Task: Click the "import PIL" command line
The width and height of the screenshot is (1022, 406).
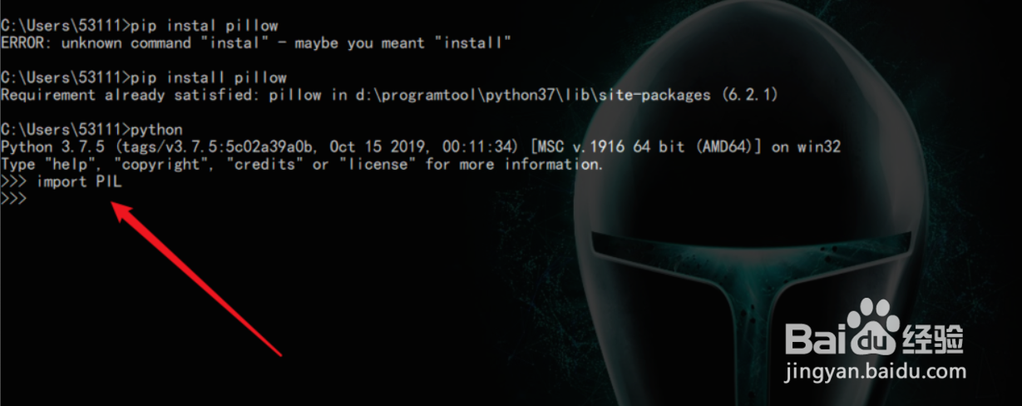Action: (x=79, y=182)
